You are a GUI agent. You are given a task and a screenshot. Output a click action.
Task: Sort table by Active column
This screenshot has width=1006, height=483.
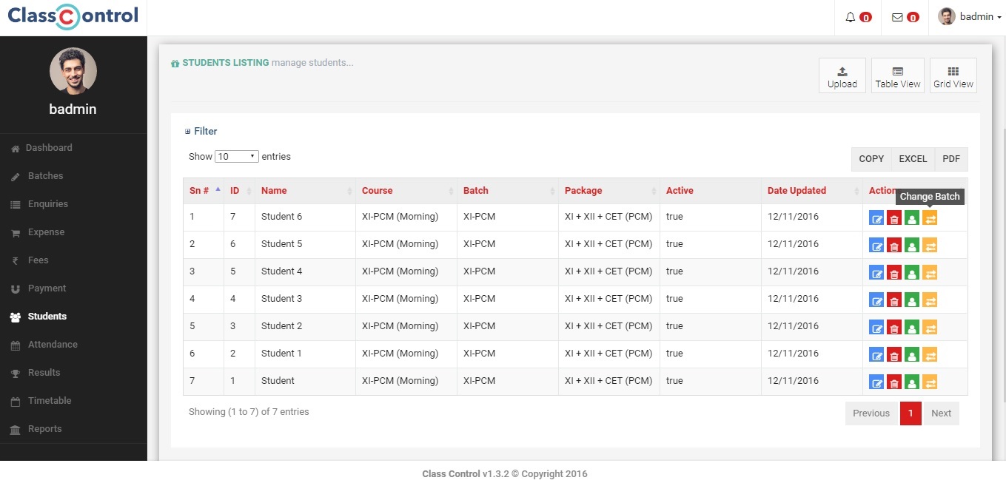point(711,191)
